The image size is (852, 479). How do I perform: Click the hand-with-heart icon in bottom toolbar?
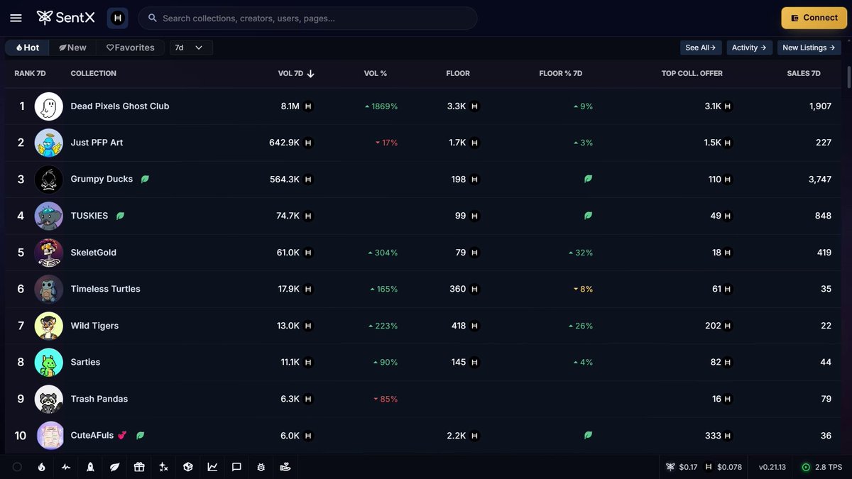point(285,467)
